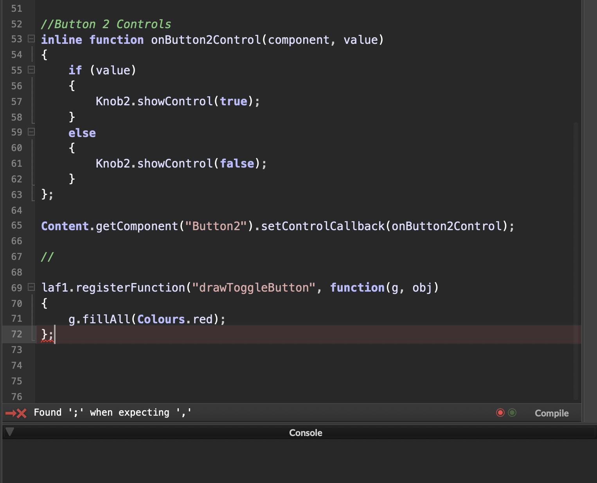Click the red record indicator icon
Viewport: 597px width, 483px height.
pos(500,413)
